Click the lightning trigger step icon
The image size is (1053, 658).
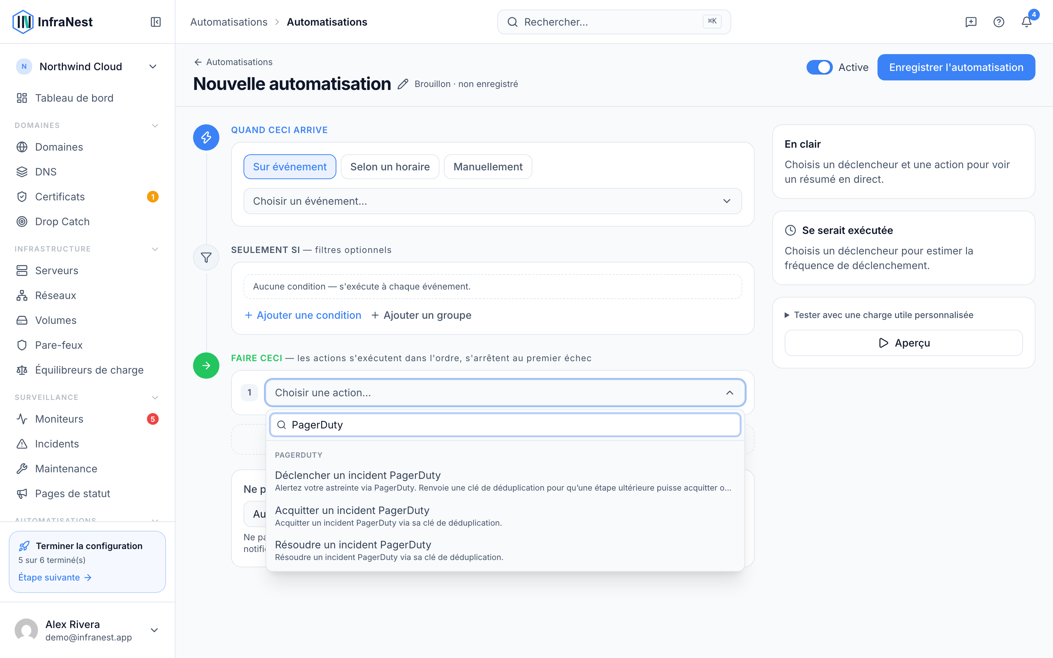pos(206,137)
